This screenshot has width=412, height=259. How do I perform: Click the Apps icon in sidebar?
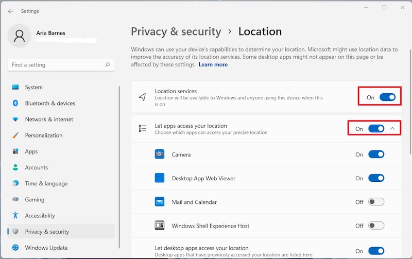(15, 151)
